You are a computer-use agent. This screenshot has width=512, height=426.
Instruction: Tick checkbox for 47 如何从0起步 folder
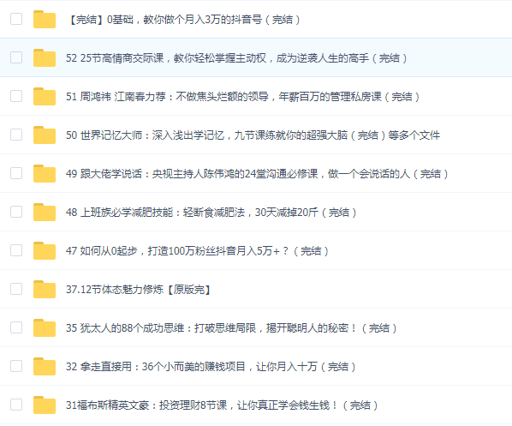click(x=16, y=250)
